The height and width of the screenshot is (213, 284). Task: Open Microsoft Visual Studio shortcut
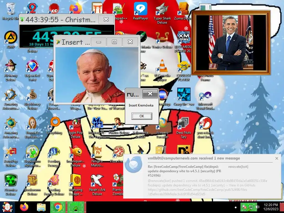[x=205, y=99]
